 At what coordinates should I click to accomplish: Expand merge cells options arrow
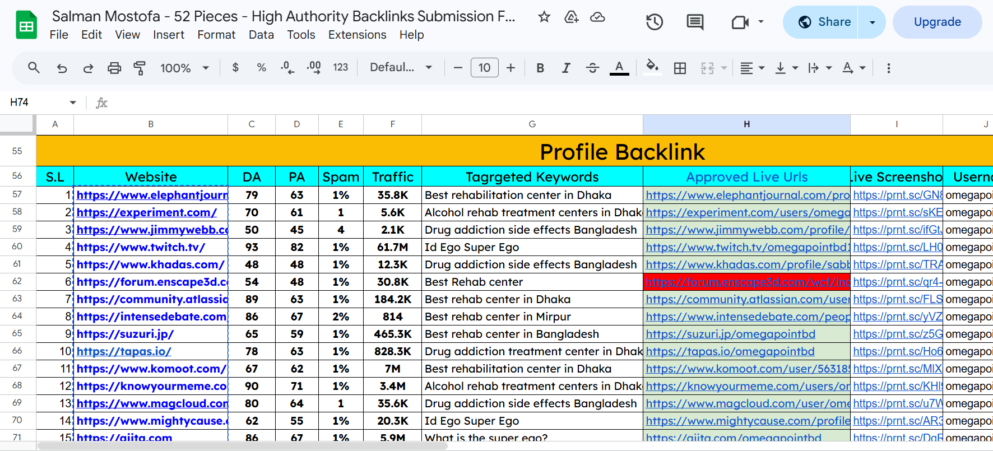724,68
